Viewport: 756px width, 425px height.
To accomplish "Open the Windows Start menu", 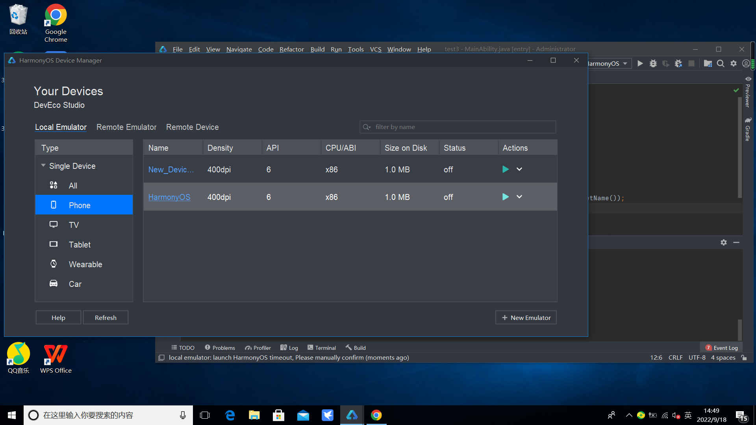I will point(11,415).
